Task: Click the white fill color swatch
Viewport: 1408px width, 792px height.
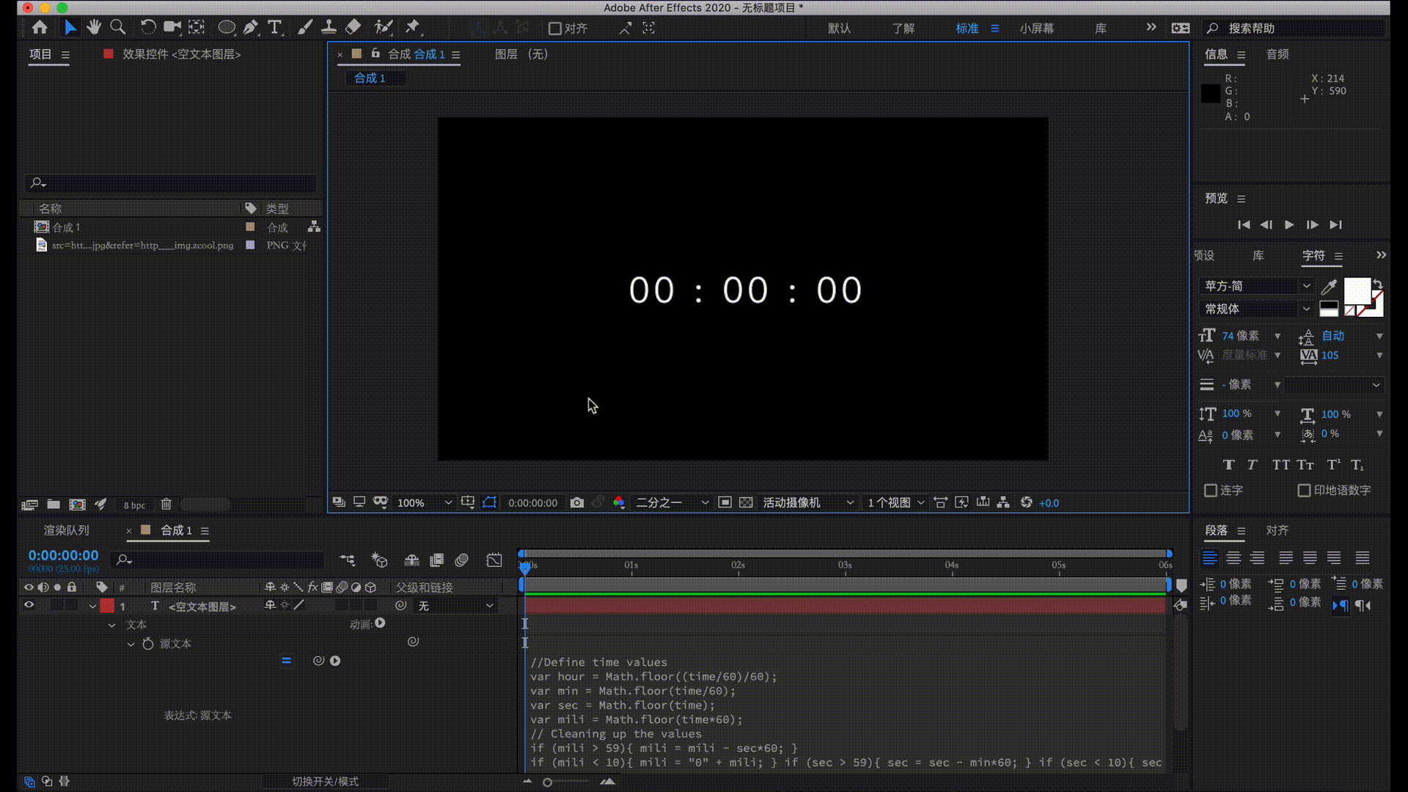Action: click(x=1356, y=291)
